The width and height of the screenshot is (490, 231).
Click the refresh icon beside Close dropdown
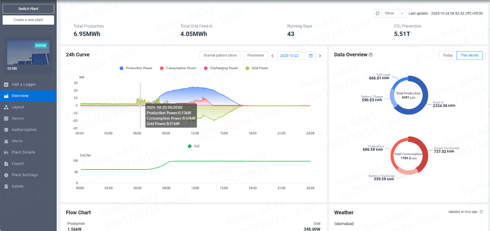tap(377, 13)
